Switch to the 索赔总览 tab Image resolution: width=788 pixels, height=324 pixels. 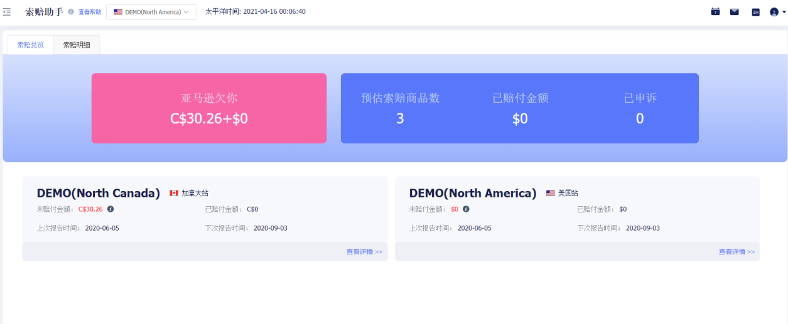(31, 45)
